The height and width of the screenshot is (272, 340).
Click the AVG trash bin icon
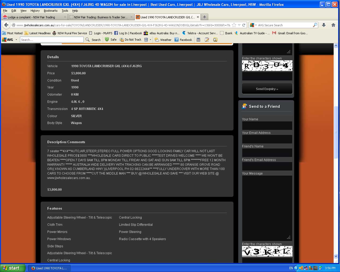pyautogui.click(x=146, y=40)
